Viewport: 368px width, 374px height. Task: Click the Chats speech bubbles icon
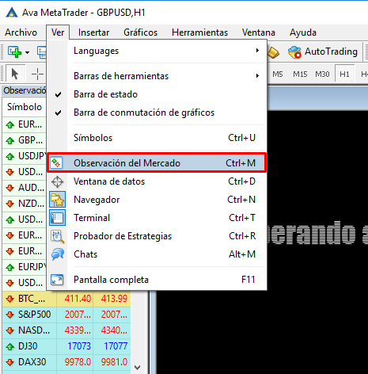(58, 254)
